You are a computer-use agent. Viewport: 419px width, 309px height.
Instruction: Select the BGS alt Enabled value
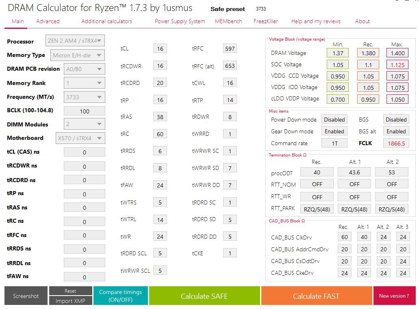coord(396,131)
